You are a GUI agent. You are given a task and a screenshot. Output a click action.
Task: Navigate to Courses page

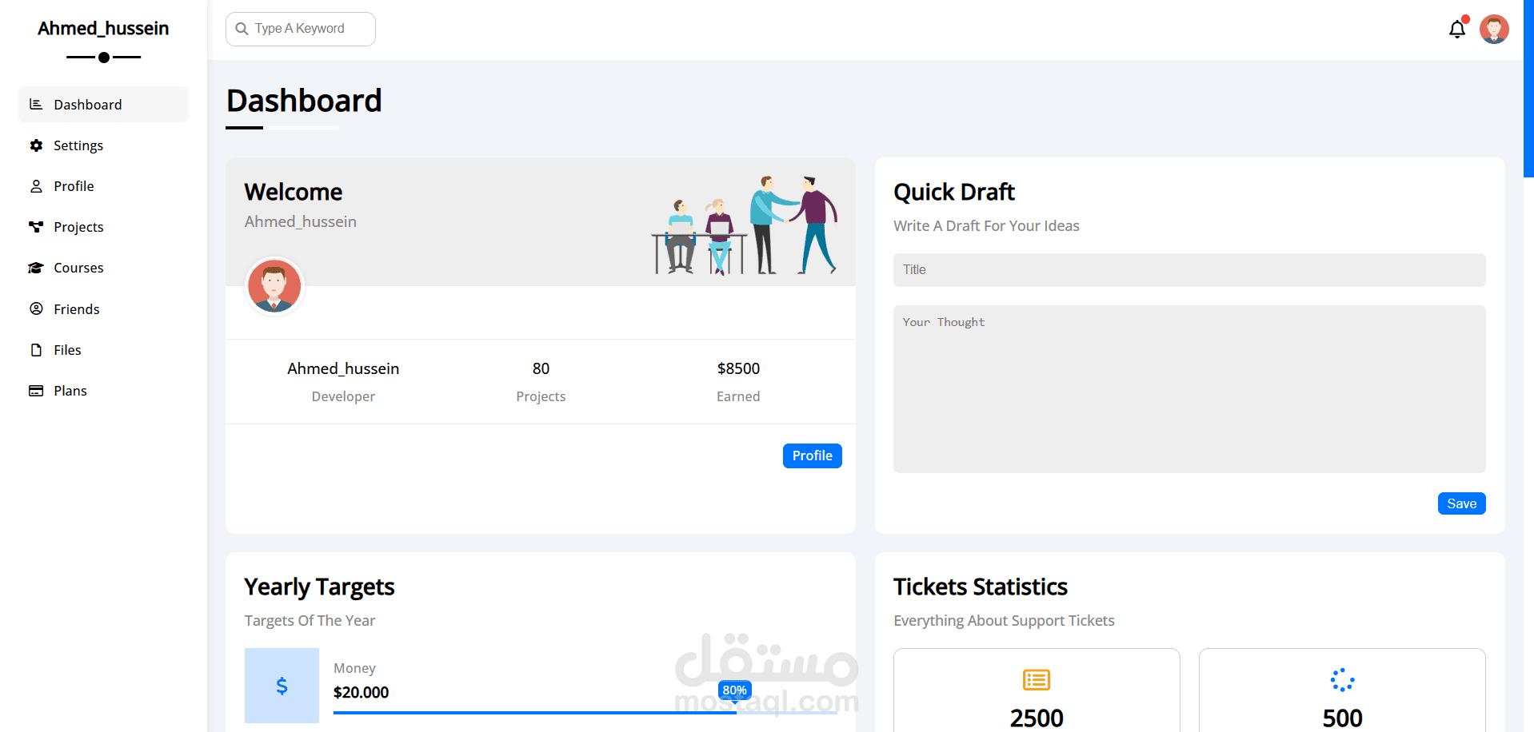tap(103, 268)
